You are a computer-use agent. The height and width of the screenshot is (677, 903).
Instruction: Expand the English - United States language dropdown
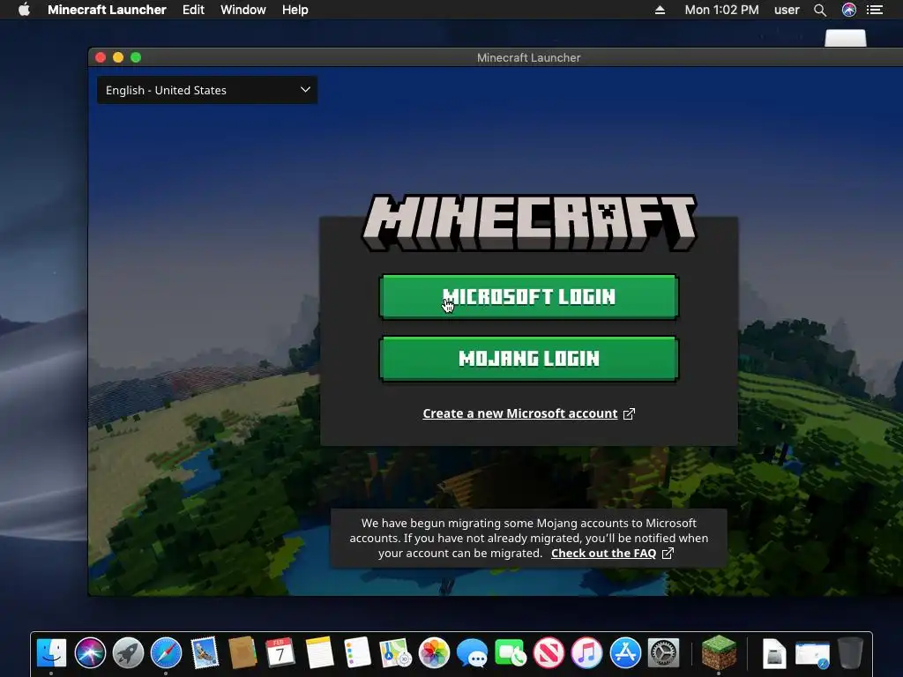(x=207, y=90)
